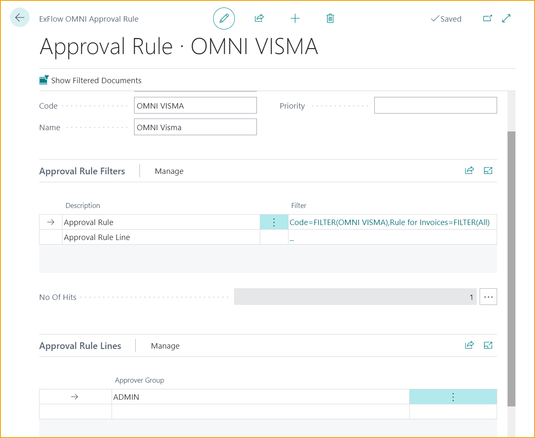
Task: Click the back arrow to leave the page
Action: click(x=20, y=18)
